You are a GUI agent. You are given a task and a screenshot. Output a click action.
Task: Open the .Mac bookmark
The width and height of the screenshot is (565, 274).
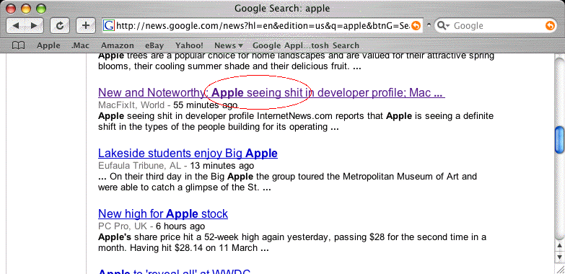click(x=80, y=45)
